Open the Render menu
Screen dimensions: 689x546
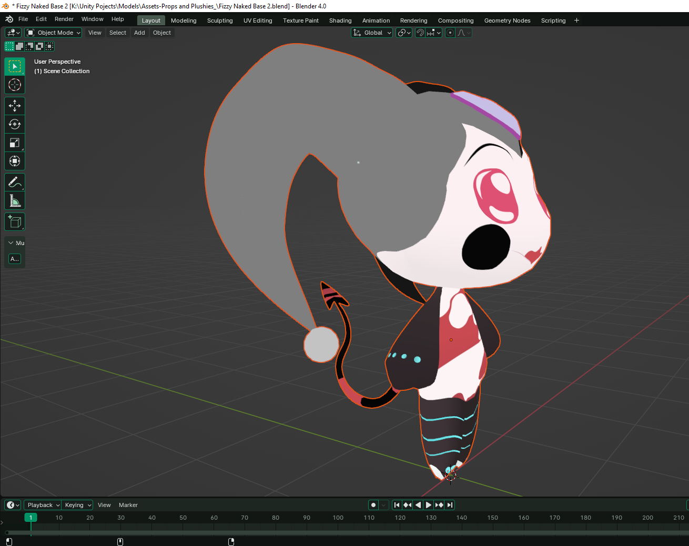point(64,19)
